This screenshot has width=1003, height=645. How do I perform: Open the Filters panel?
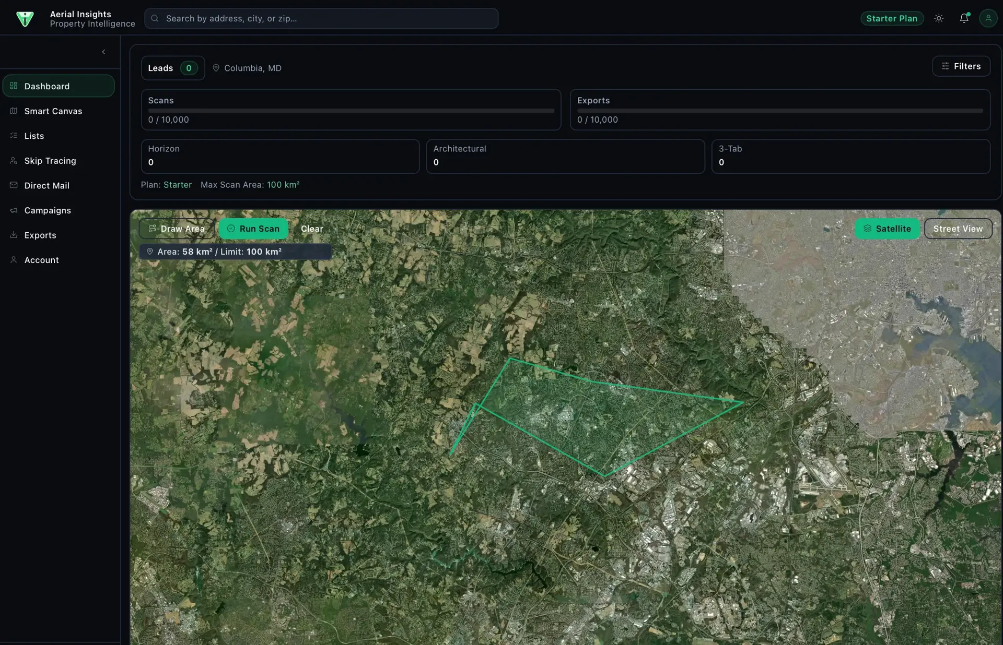coord(961,66)
